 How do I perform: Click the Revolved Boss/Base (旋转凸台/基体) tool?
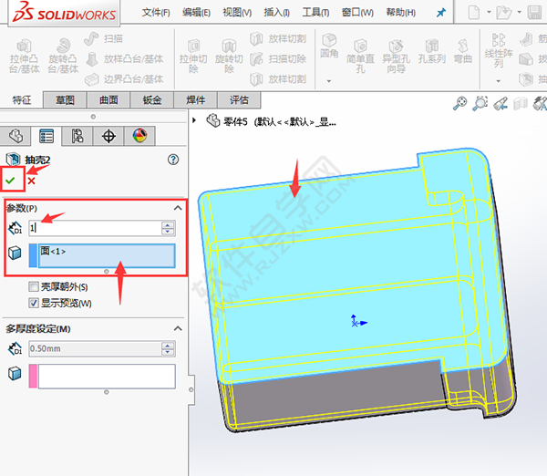tap(63, 56)
